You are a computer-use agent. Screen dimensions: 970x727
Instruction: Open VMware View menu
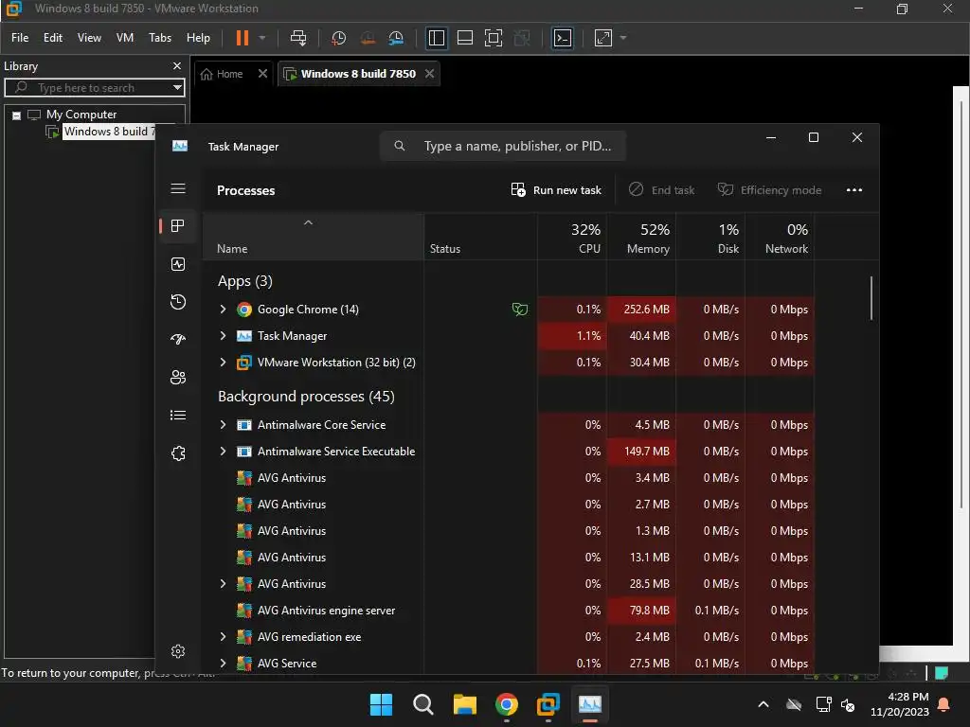[x=89, y=38]
